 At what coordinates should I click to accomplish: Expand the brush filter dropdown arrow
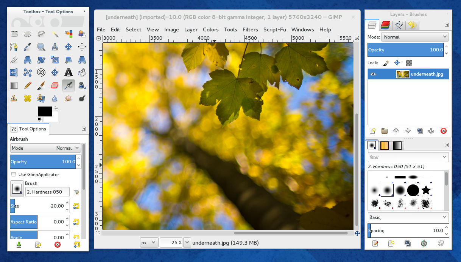[x=444, y=157]
